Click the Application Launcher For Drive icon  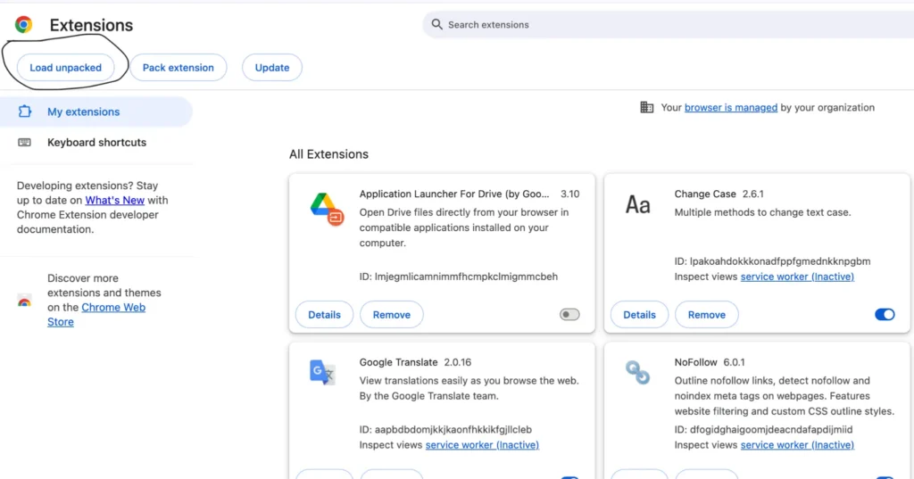pyautogui.click(x=326, y=209)
